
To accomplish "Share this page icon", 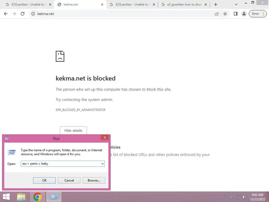I will point(217,14).
